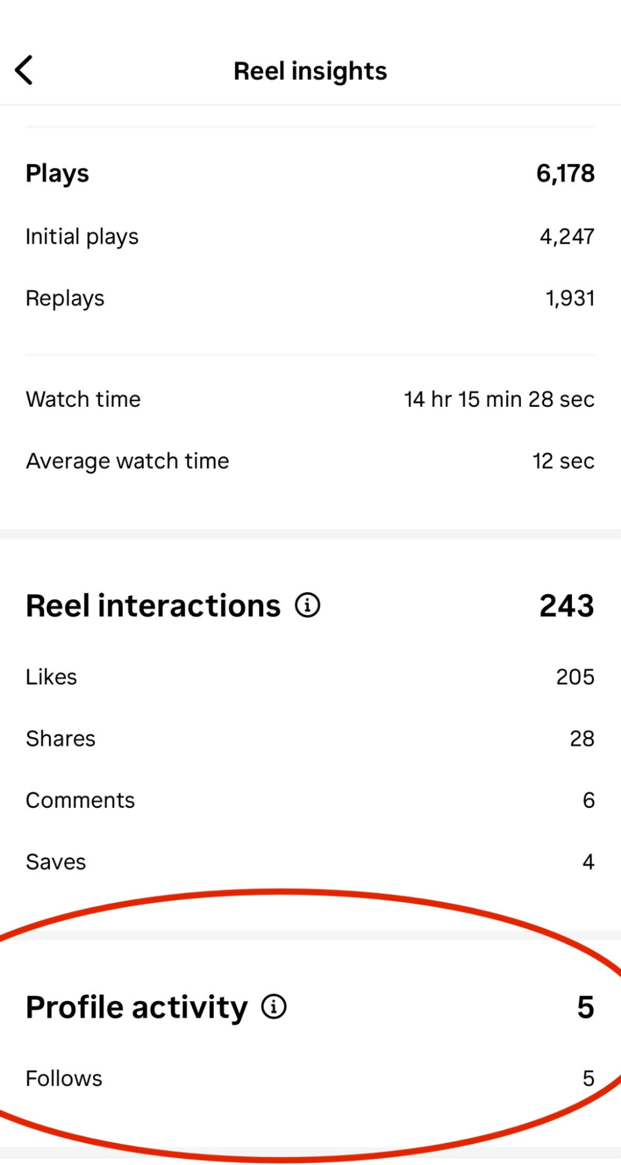This screenshot has width=621, height=1165.
Task: Select the Likes row label
Action: pyautogui.click(x=51, y=677)
